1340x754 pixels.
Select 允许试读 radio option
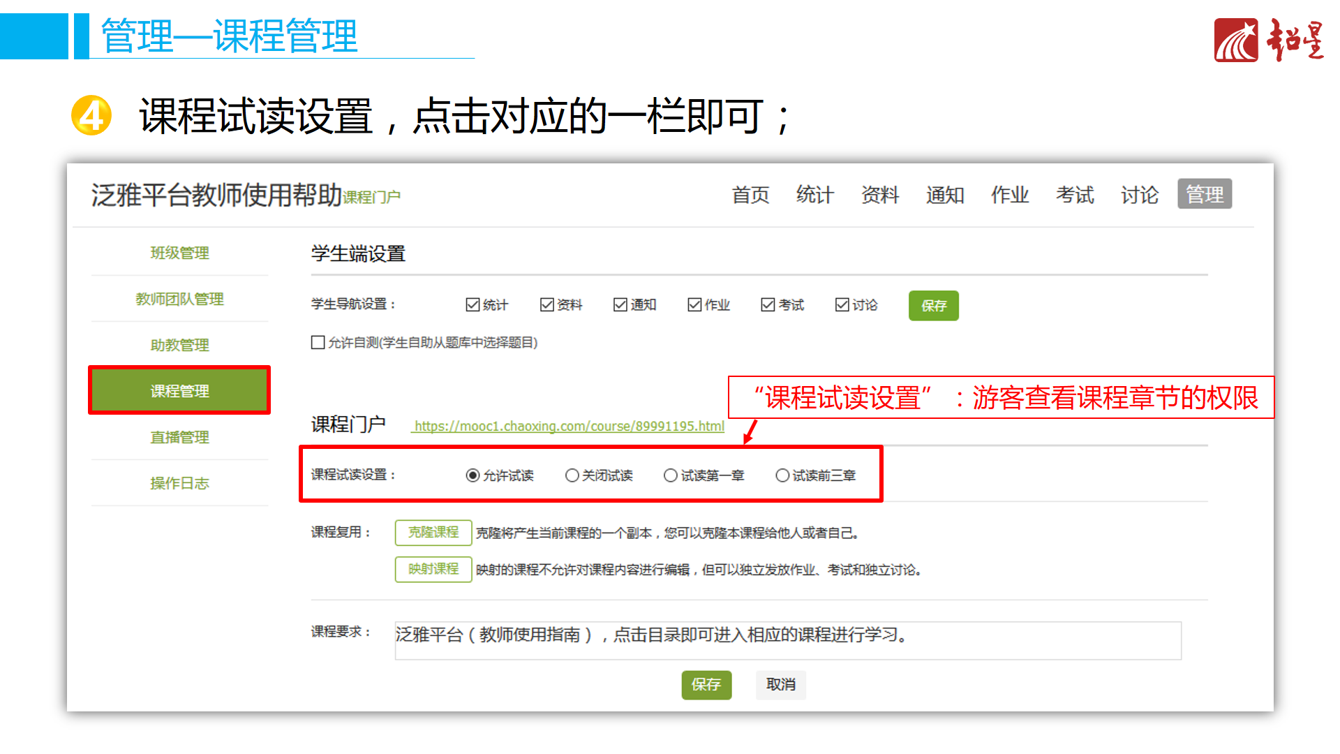point(472,475)
